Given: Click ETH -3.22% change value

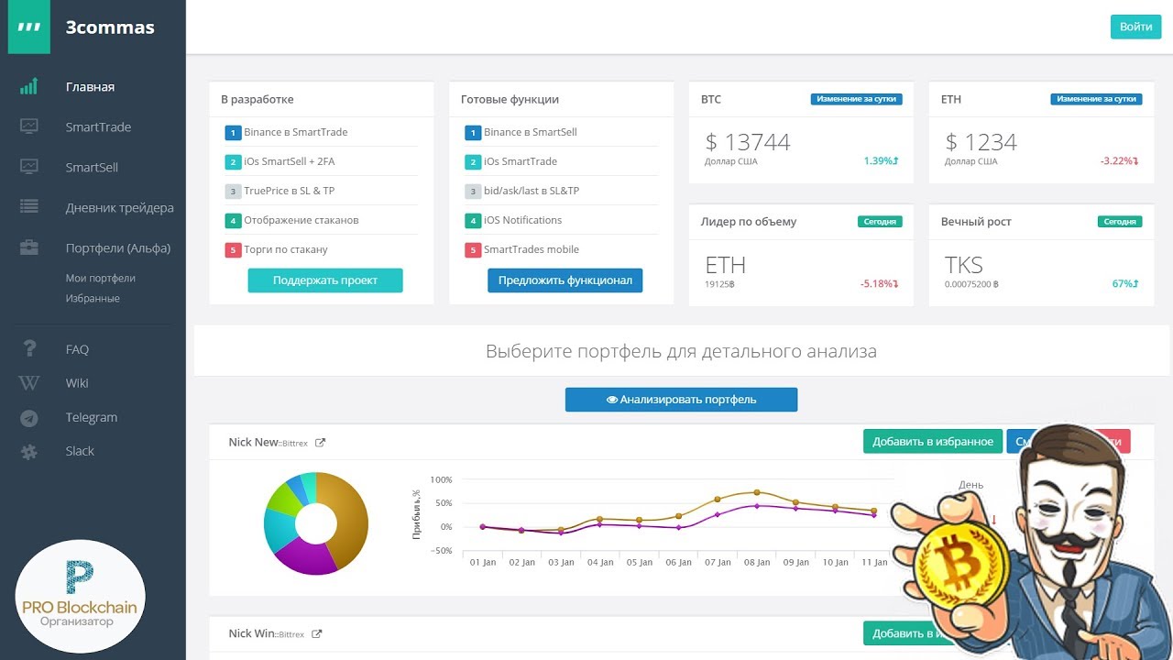Looking at the screenshot, I should 1120,161.
